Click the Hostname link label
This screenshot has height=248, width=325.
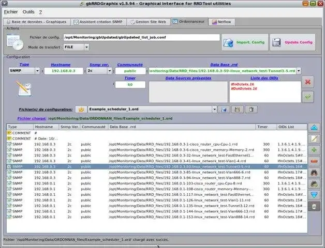click(61, 65)
